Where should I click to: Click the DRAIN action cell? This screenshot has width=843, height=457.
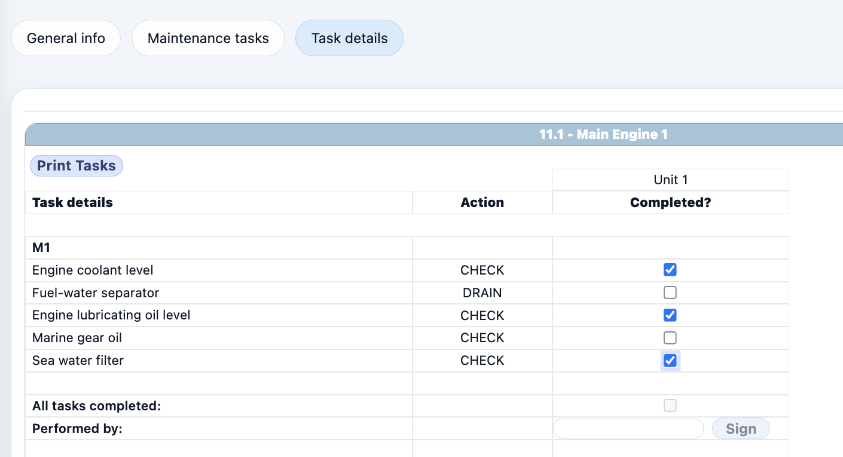482,293
